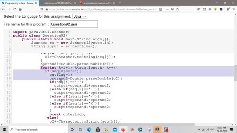Close the wbjeeb.nic.in tab
The width and height of the screenshot is (237, 133).
[x=75, y=3]
